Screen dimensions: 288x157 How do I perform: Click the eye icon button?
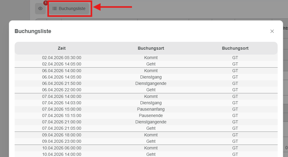[40, 8]
